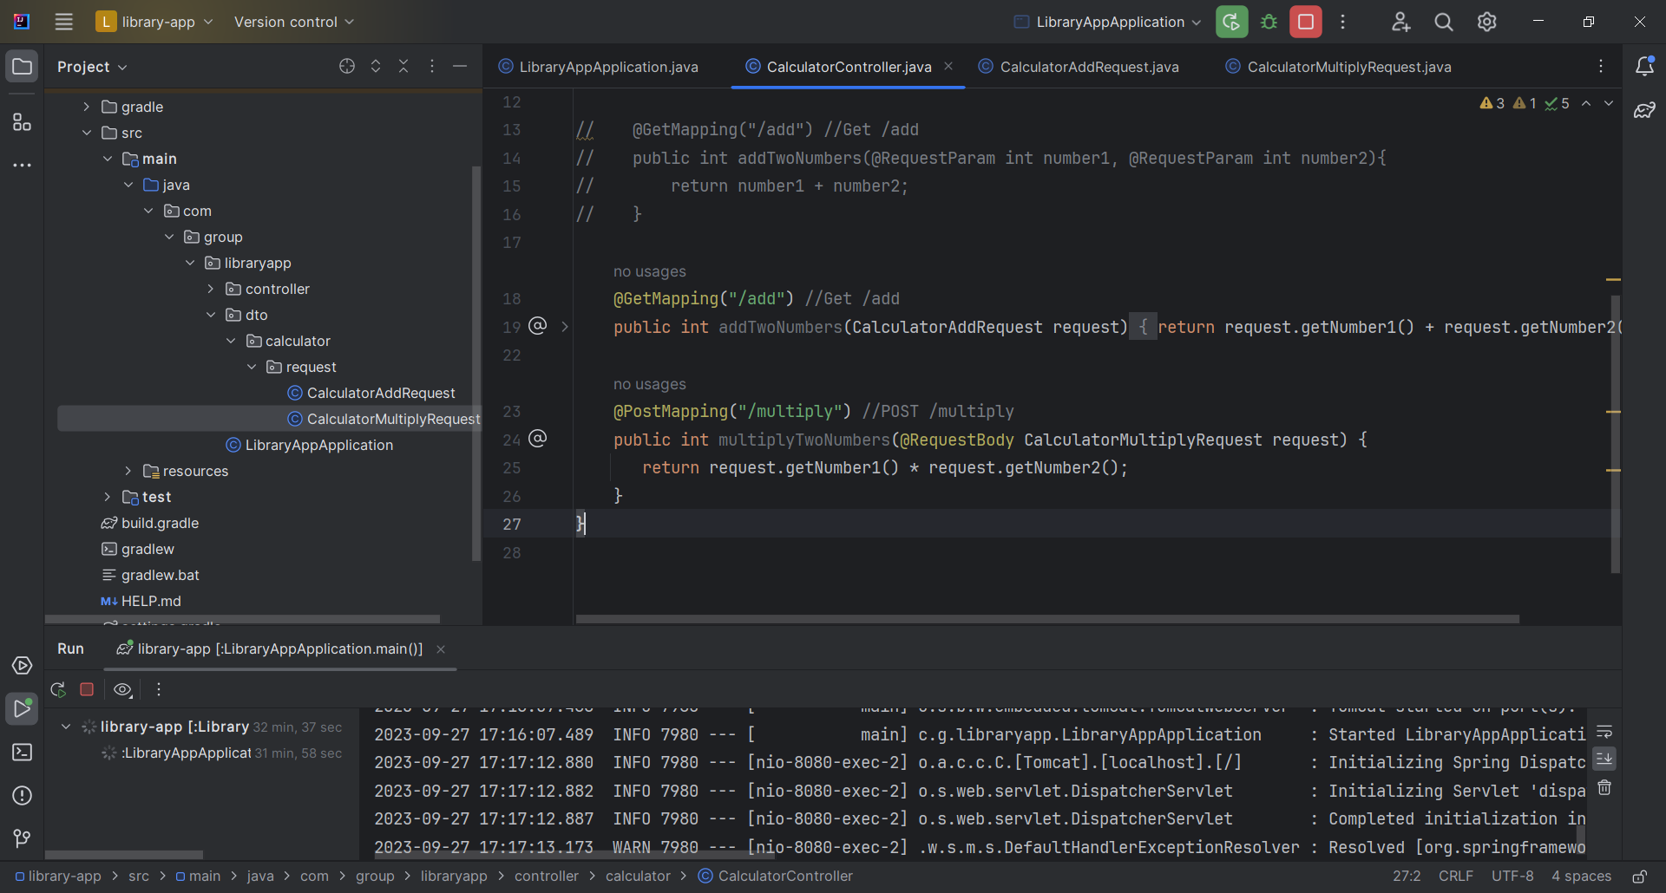Click CalculatorController breadcrumb in status bar
This screenshot has width=1666, height=893.
point(776,877)
